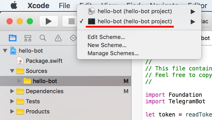
Task: Open the Xcode application menu
Action: click(x=38, y=6)
